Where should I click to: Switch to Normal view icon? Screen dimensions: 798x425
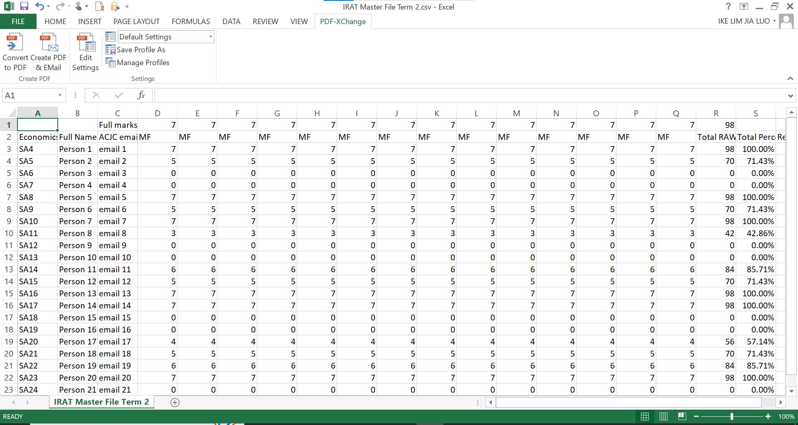(645, 416)
